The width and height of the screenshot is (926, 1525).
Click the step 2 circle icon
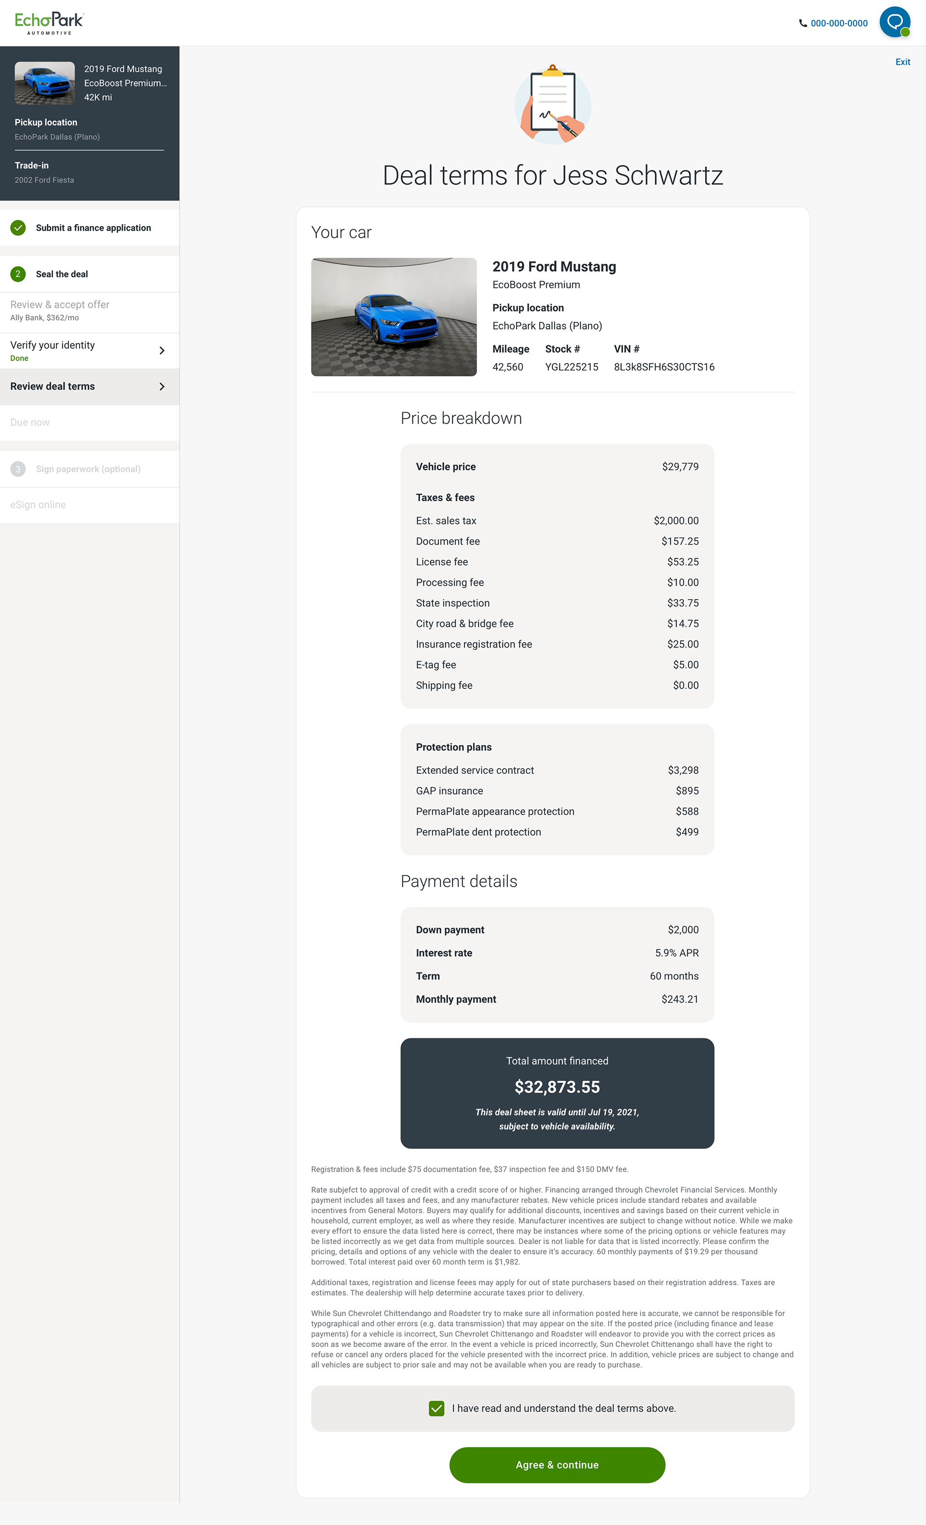(x=18, y=274)
